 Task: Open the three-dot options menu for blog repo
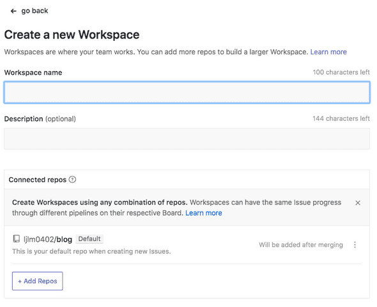pyautogui.click(x=355, y=245)
